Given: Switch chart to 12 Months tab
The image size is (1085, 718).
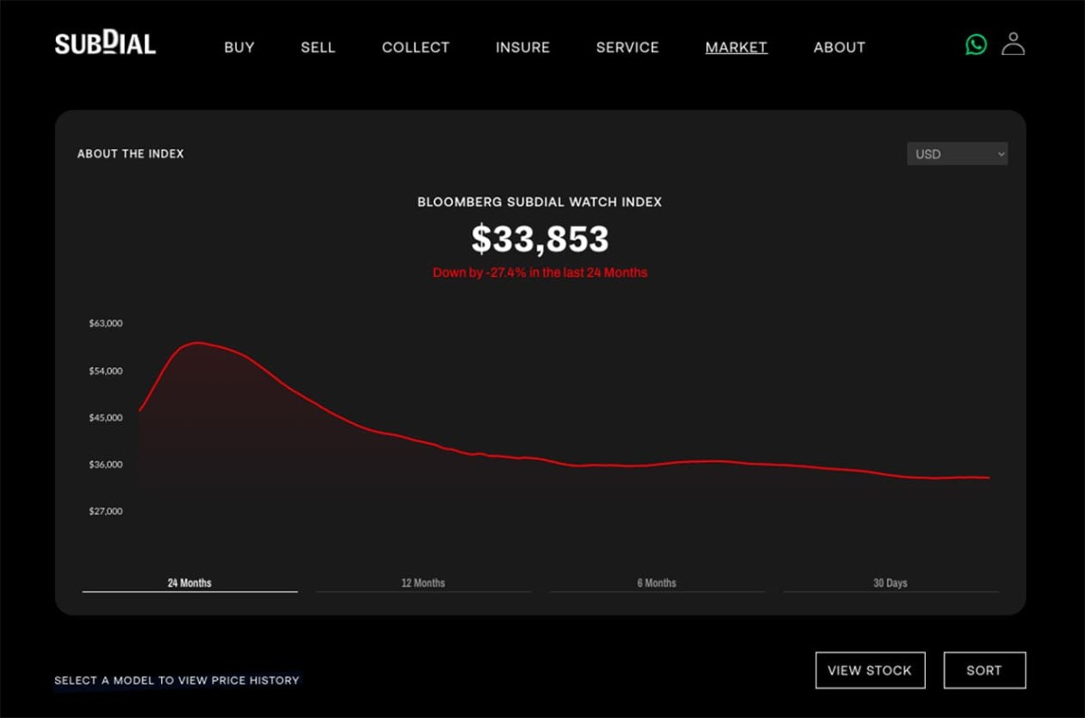Looking at the screenshot, I should tap(423, 583).
